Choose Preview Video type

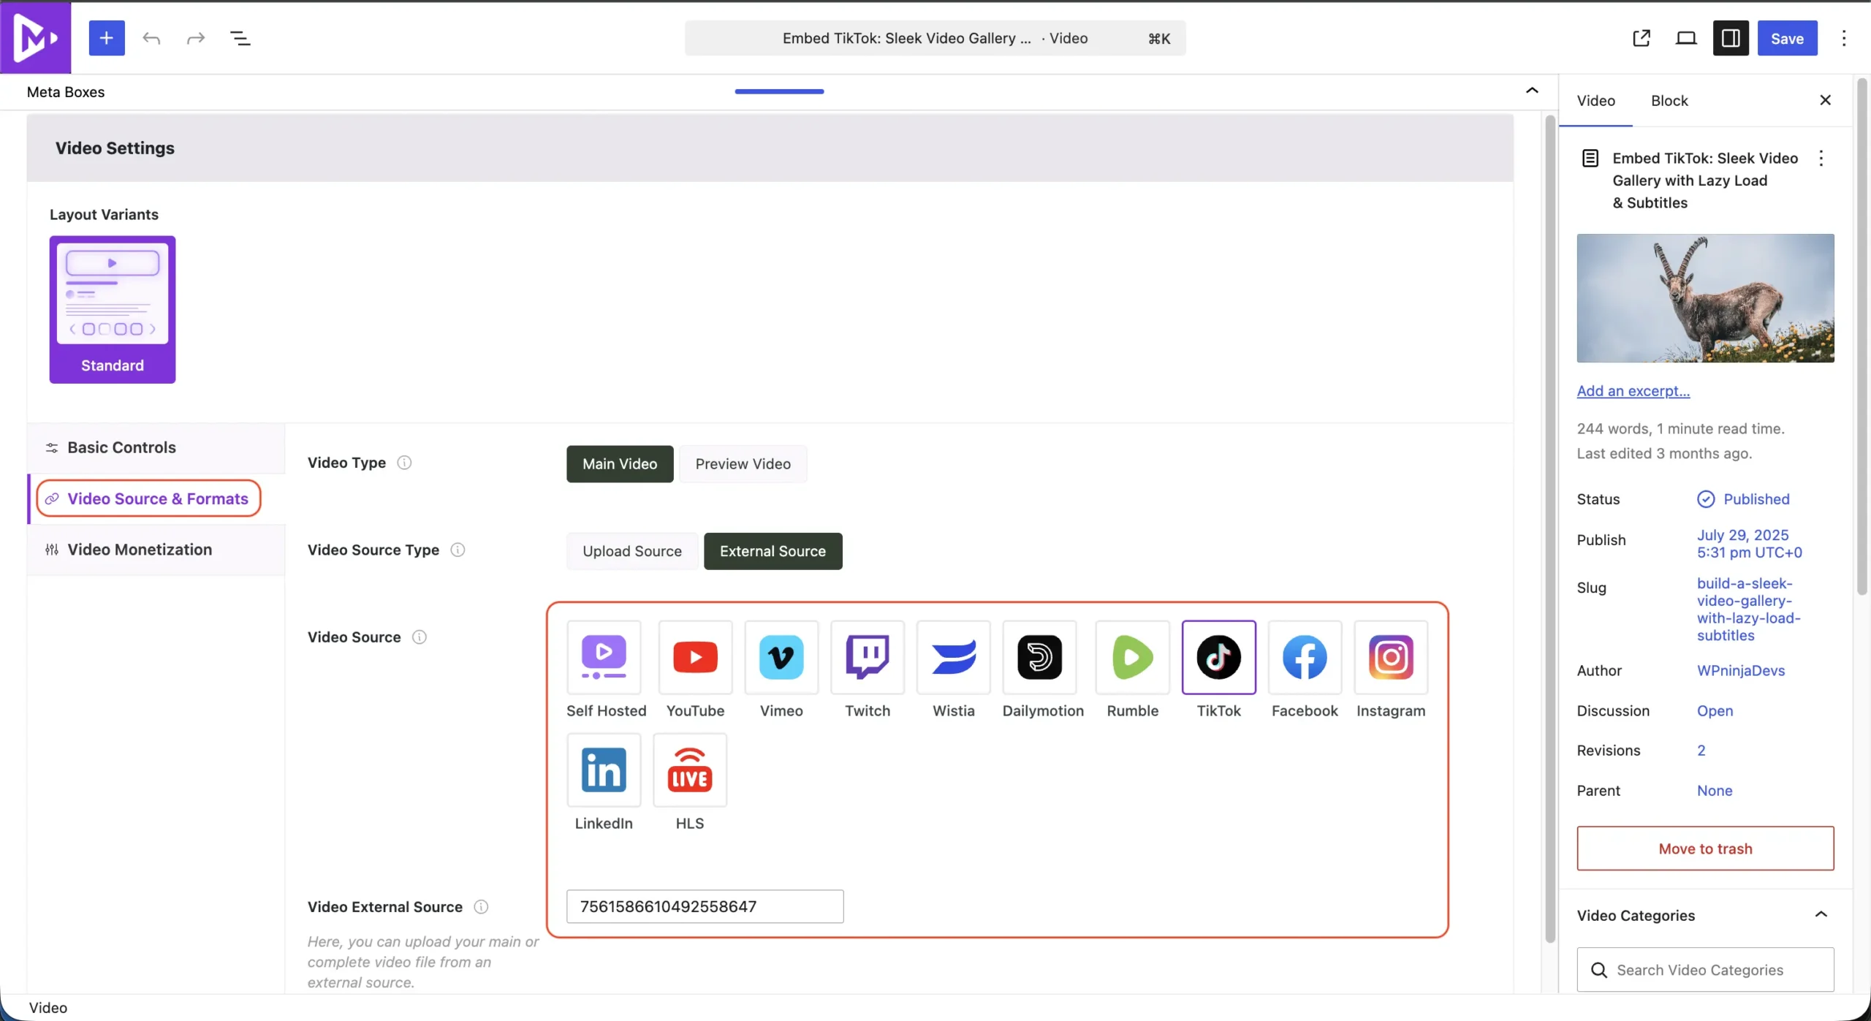743,464
